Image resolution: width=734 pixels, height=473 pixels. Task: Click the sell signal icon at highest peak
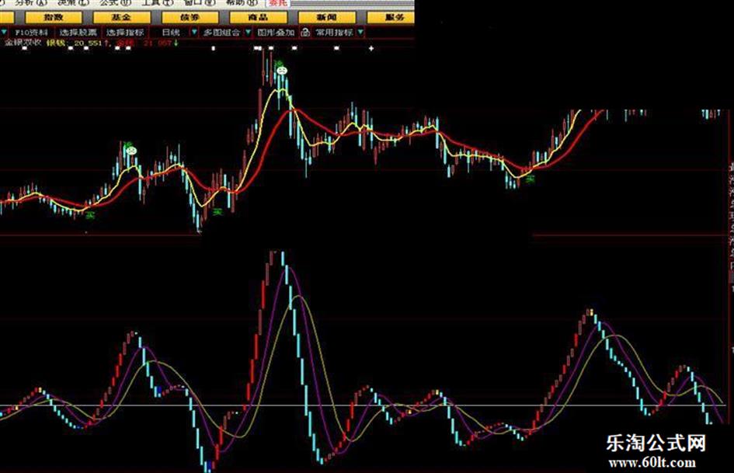[281, 71]
